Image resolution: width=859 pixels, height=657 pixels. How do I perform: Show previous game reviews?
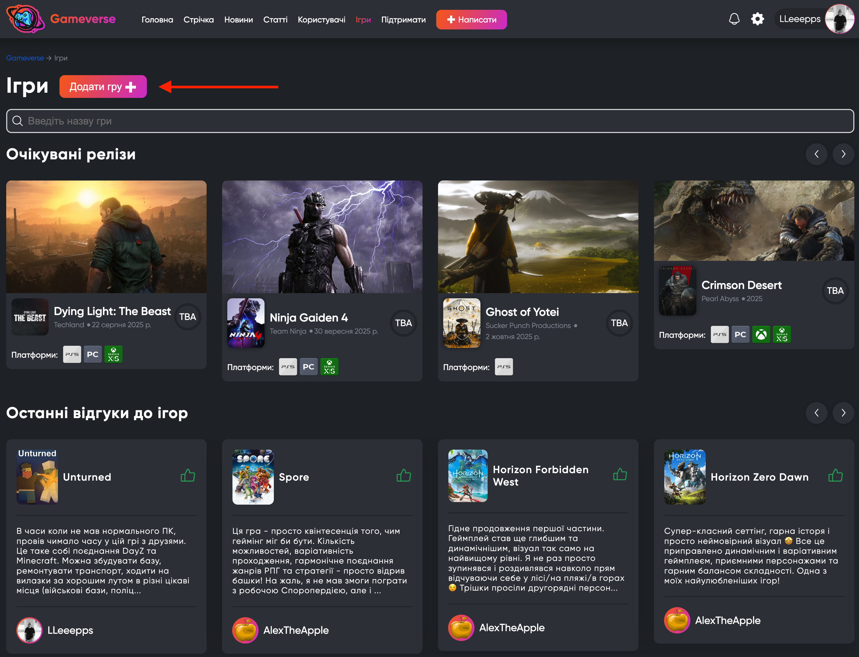click(816, 413)
